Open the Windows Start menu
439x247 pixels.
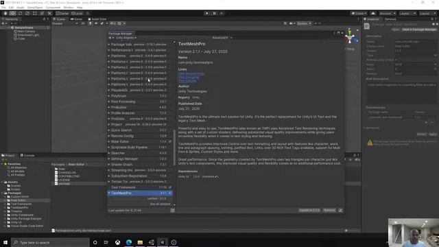point(5,242)
